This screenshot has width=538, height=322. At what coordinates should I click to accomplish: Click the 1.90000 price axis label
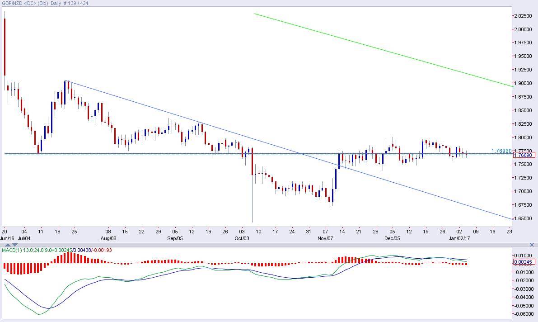click(523, 83)
